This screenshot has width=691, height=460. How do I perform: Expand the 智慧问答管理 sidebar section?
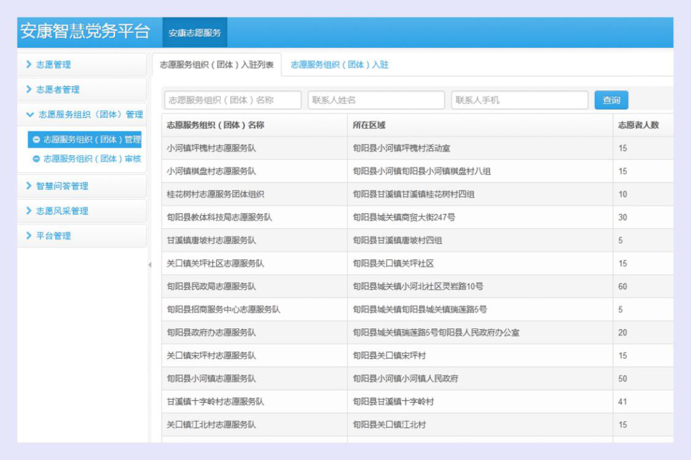pos(81,186)
